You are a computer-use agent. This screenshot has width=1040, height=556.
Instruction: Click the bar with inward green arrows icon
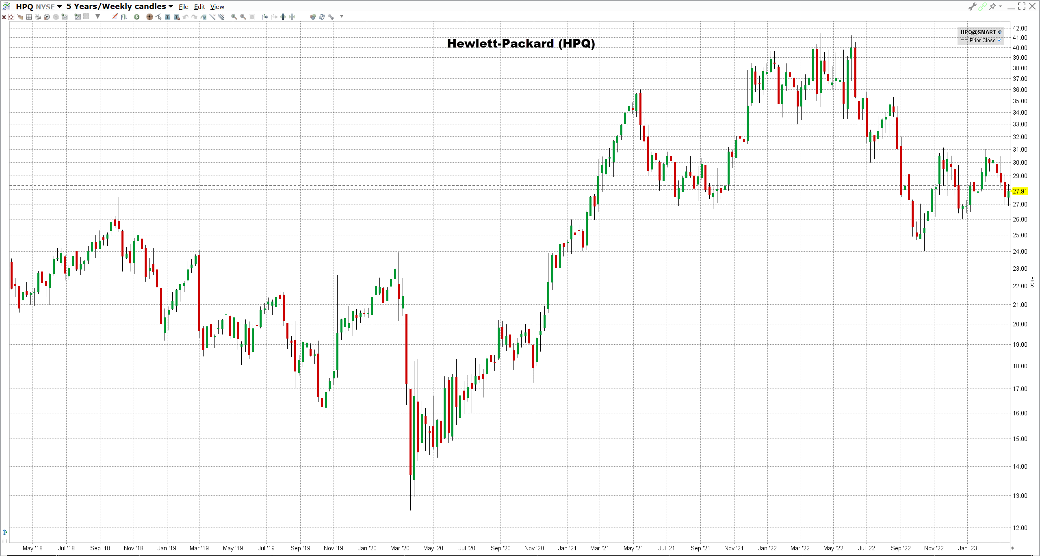292,17
